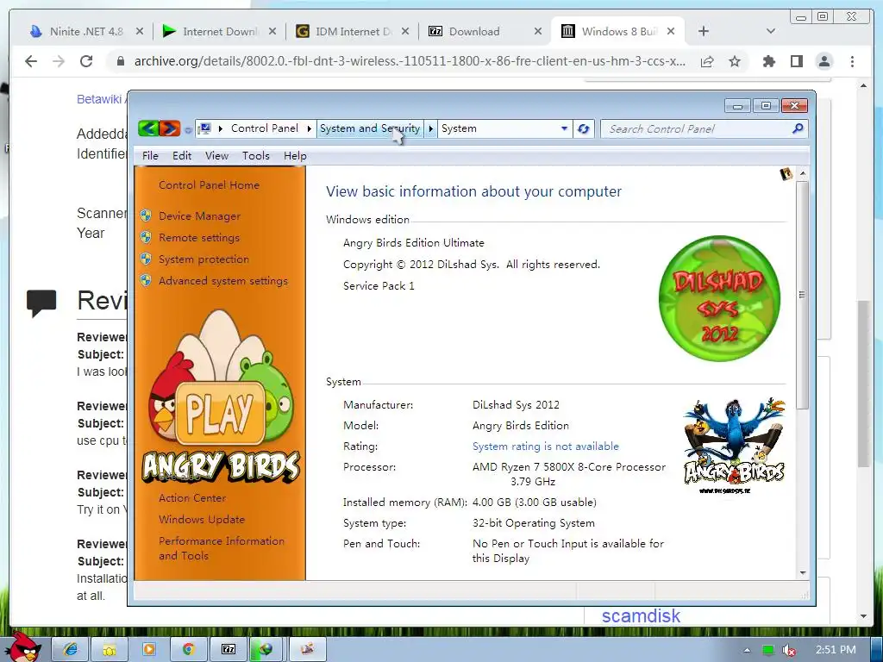
Task: Expand the computer icon breadcrumb arrow
Action: (220, 128)
